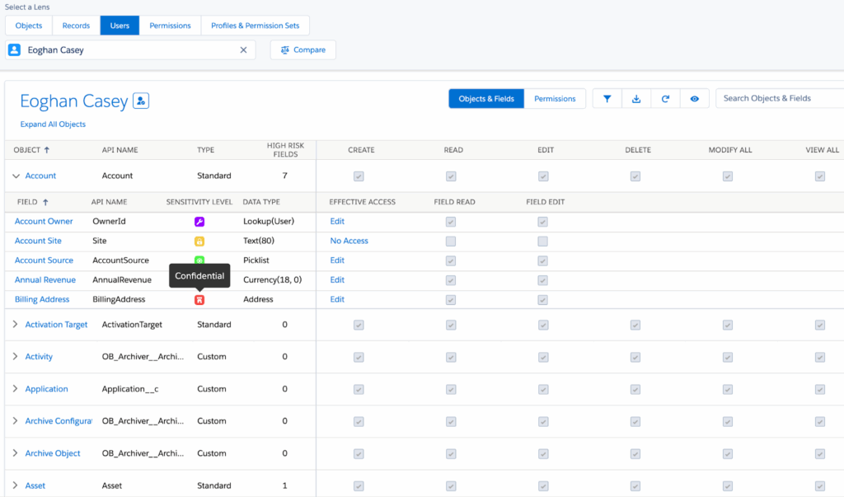Clear the Eoghan Casey selection with X
The width and height of the screenshot is (844, 497).
(243, 49)
